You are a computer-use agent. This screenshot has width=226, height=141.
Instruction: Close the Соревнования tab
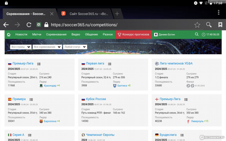[52, 14]
